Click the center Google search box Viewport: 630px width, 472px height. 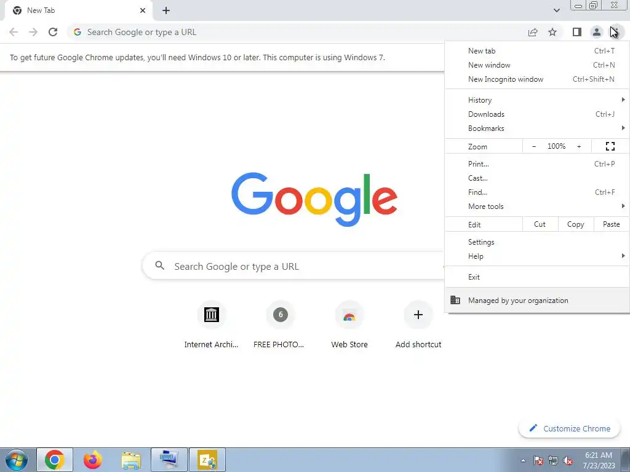[x=293, y=265]
